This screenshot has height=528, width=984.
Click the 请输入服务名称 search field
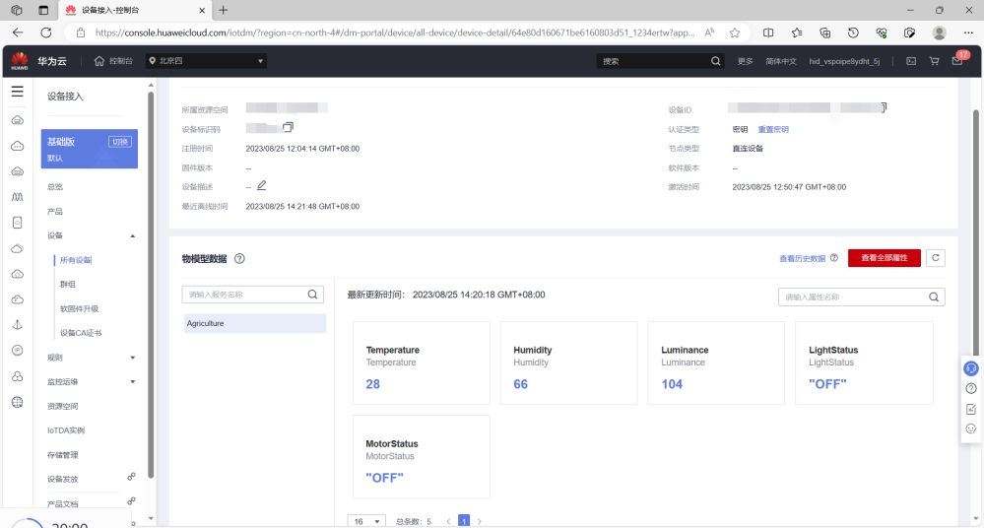coord(245,295)
